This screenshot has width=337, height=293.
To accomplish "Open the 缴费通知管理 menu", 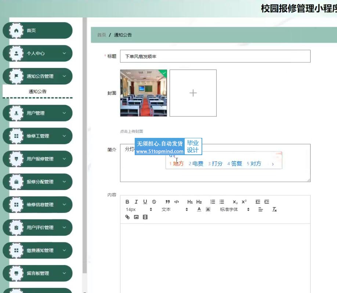I will [x=37, y=250].
